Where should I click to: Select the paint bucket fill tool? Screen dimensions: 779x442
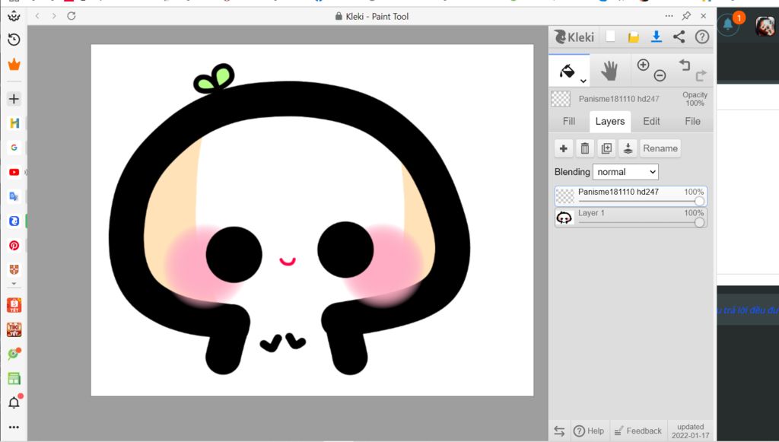568,71
